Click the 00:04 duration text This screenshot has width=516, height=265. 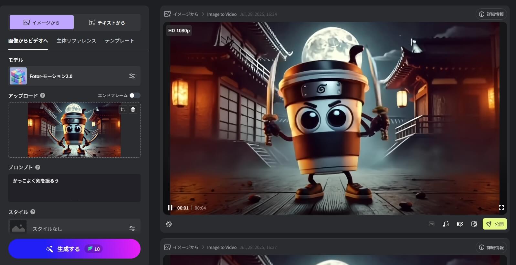coord(200,208)
